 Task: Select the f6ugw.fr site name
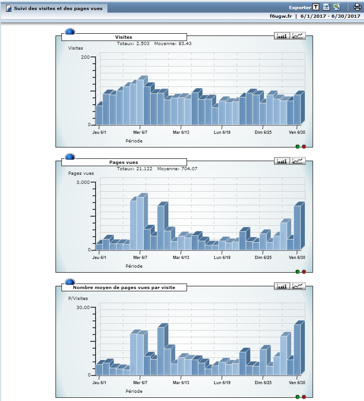click(281, 16)
